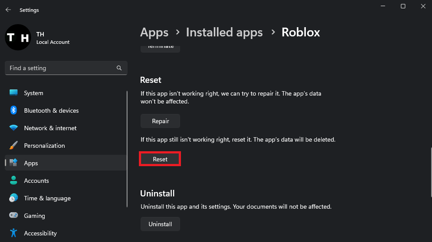Close the Settings window
This screenshot has height=242, width=432.
point(423,6)
